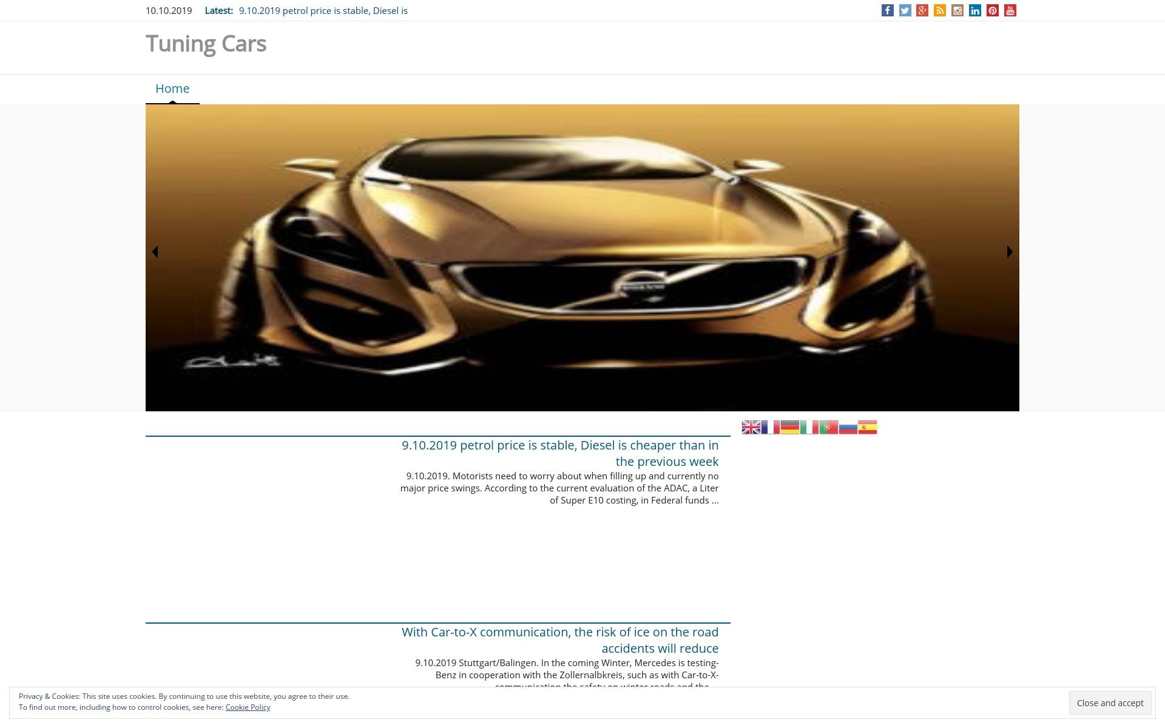Open the Facebook social icon

point(887,10)
